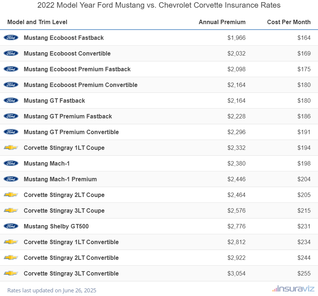
Task: Click the $2,576 annual premium value
Action: (236, 210)
